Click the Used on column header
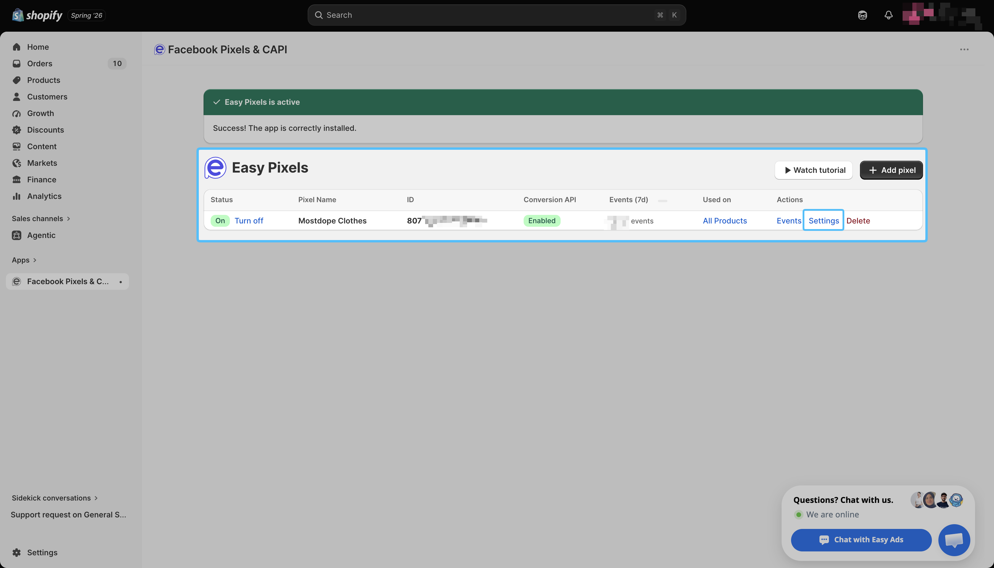This screenshot has height=568, width=994. point(717,200)
